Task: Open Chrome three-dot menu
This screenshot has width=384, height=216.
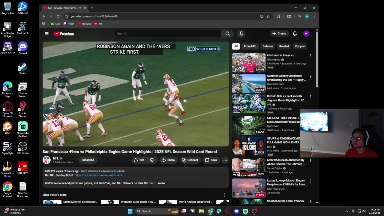Action: pyautogui.click(x=314, y=16)
